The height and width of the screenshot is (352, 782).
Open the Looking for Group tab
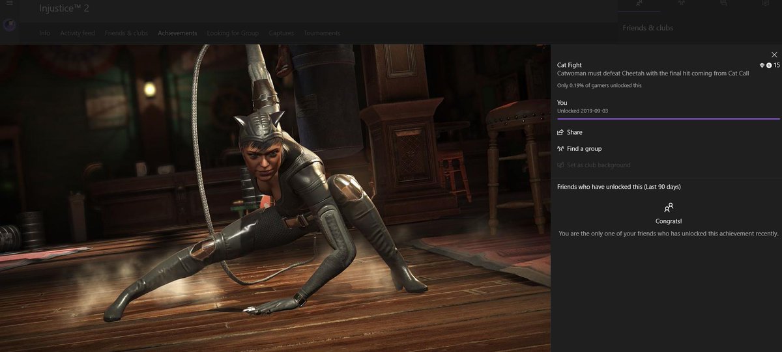(233, 33)
